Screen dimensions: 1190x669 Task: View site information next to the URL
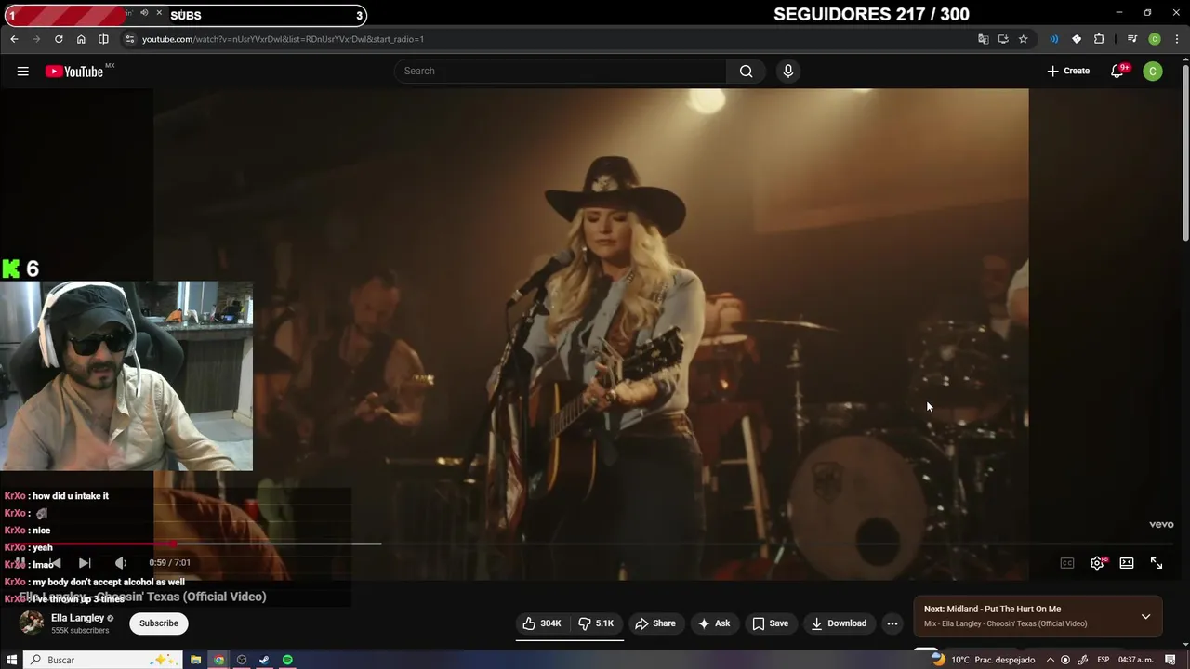click(x=130, y=39)
